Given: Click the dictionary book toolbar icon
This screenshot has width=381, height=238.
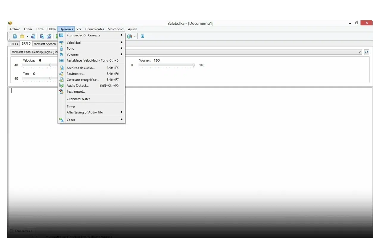Looking at the screenshot, I should pyautogui.click(x=129, y=36).
